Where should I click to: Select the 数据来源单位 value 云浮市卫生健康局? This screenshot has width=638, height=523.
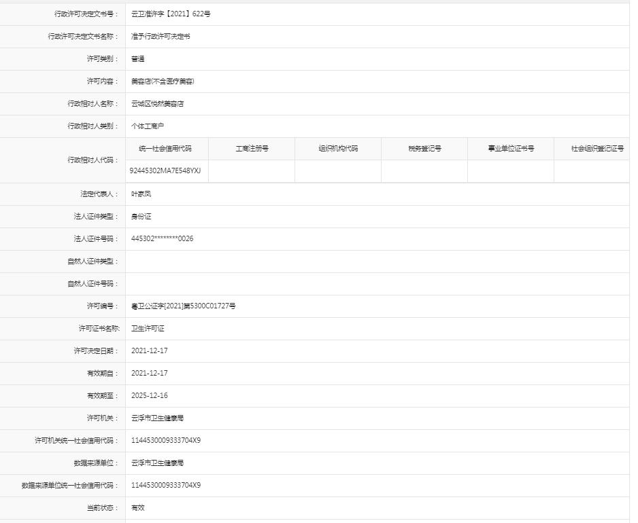tap(157, 463)
